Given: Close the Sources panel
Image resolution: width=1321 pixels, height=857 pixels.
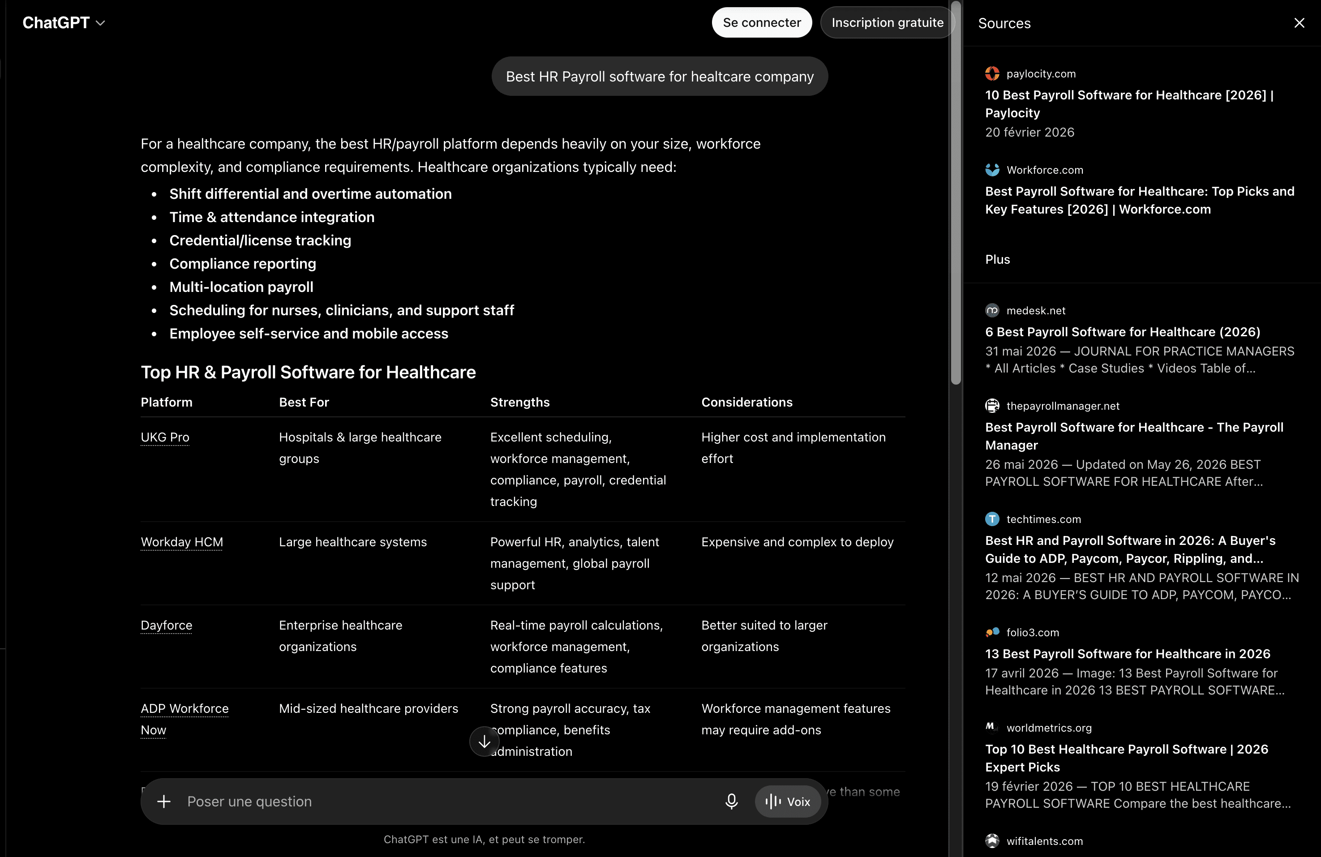Looking at the screenshot, I should (1299, 23).
